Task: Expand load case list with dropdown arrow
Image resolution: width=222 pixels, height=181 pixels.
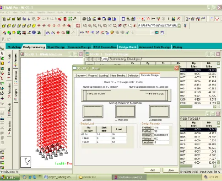Action: 179,26
